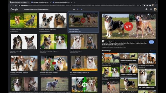Click the google.com address bar URL
The width and height of the screenshot is (166, 93).
click(78, 5)
